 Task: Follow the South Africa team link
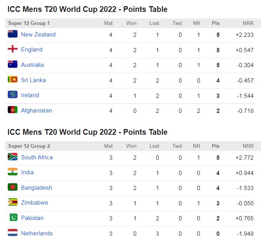click(37, 157)
